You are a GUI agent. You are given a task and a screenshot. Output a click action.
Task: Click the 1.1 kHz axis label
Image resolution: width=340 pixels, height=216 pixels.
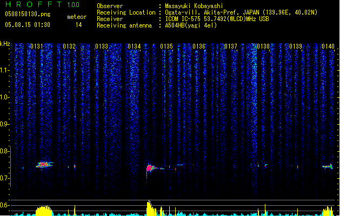click(5, 70)
